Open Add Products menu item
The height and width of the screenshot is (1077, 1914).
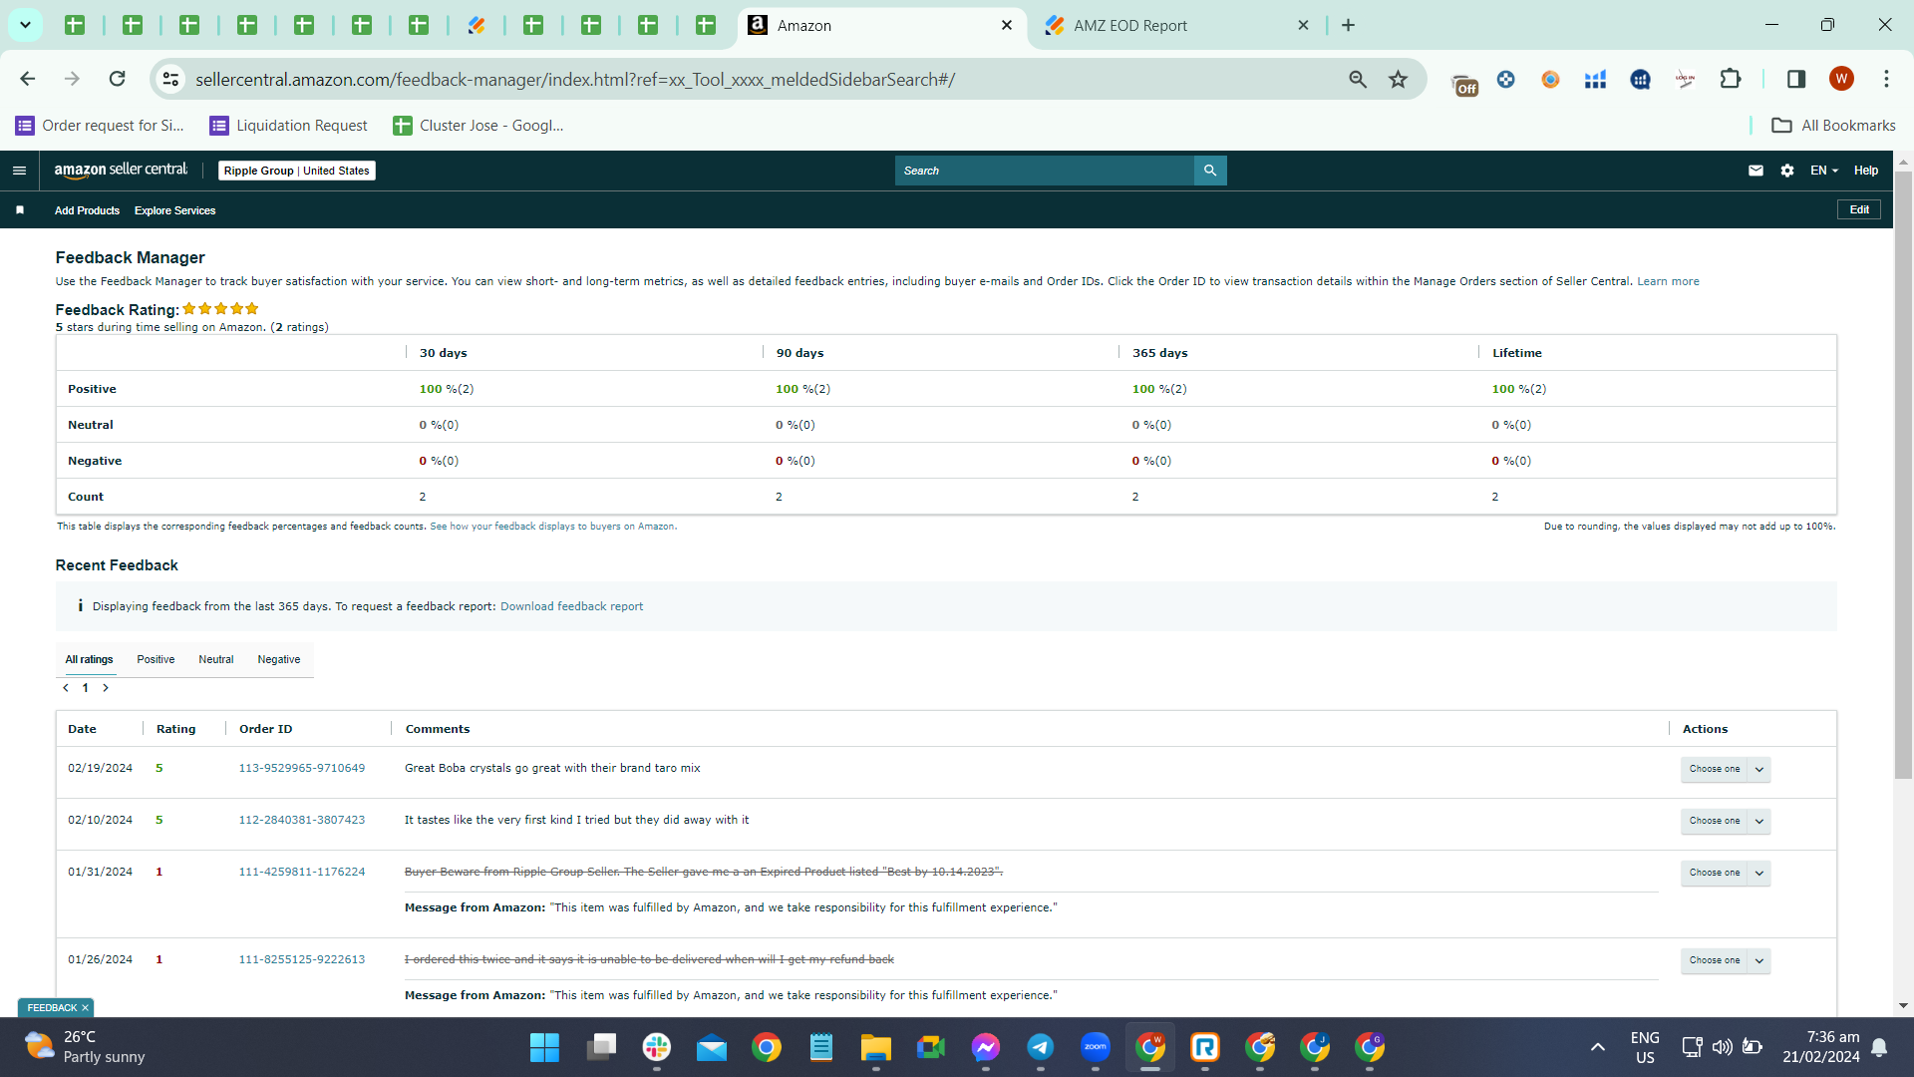pyautogui.click(x=87, y=210)
